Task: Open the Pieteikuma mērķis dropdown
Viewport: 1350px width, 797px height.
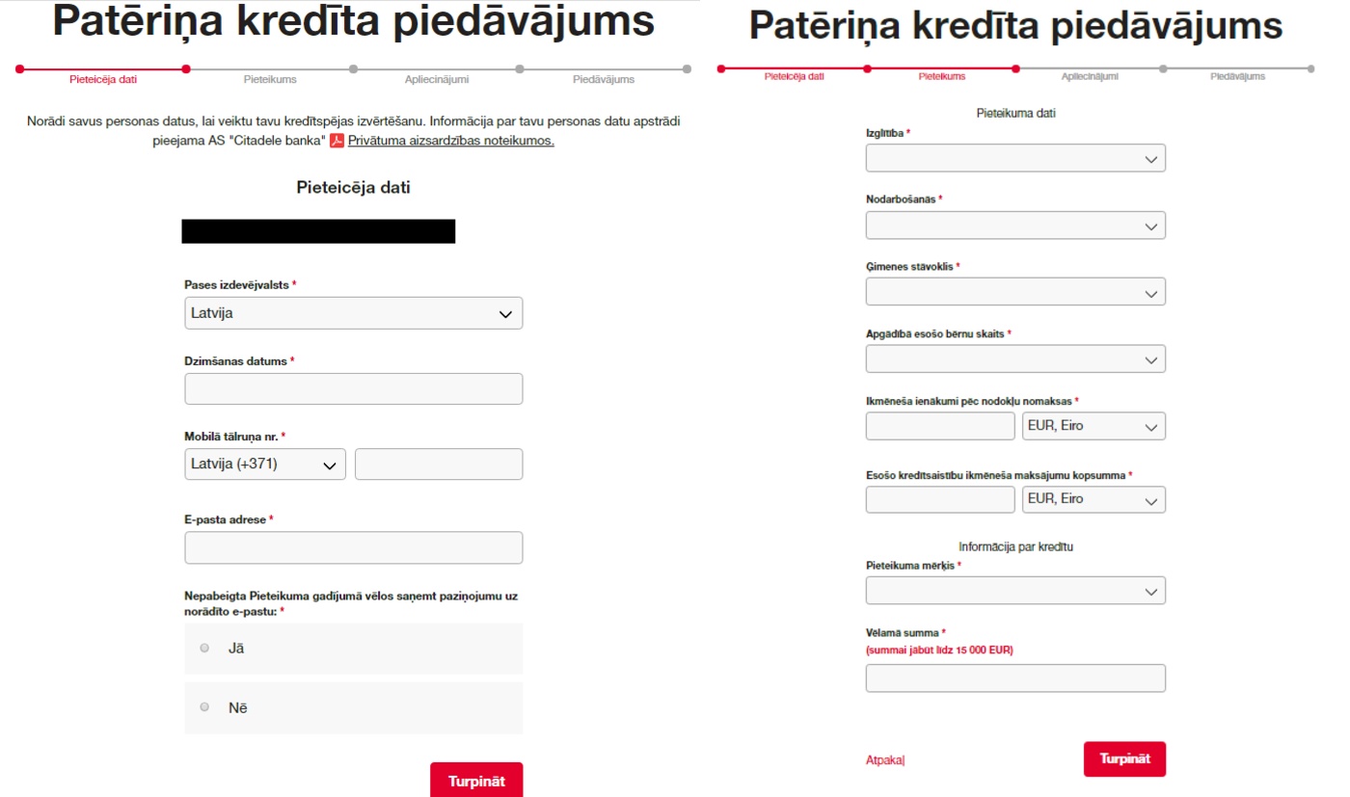Action: click(x=1015, y=590)
